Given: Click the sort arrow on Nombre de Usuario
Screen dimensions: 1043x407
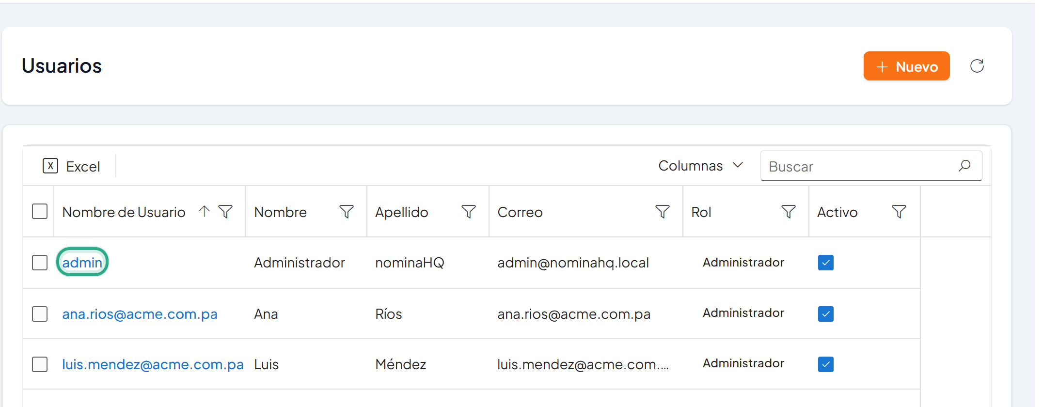Looking at the screenshot, I should coord(204,211).
